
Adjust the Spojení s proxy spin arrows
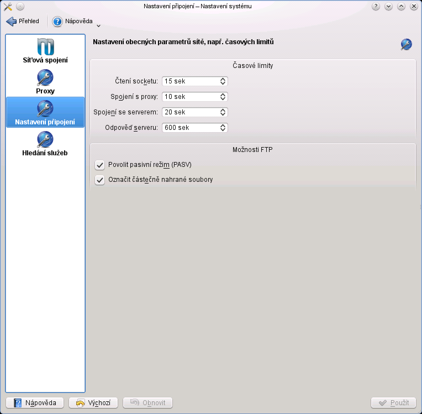pos(223,97)
